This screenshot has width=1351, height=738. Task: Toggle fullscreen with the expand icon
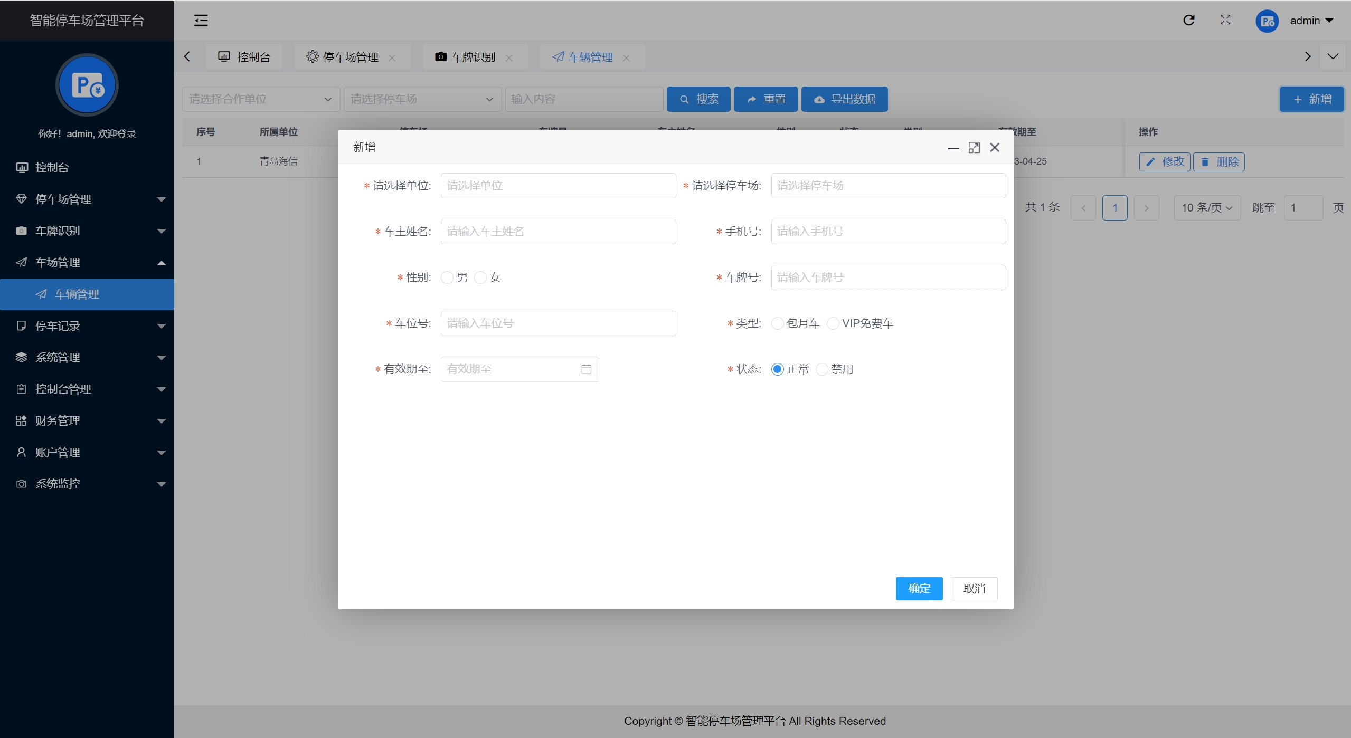tap(1225, 21)
